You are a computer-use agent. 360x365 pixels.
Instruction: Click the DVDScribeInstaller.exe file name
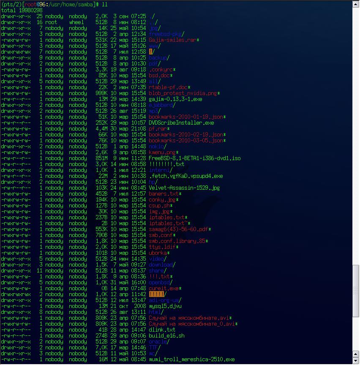click(181, 123)
